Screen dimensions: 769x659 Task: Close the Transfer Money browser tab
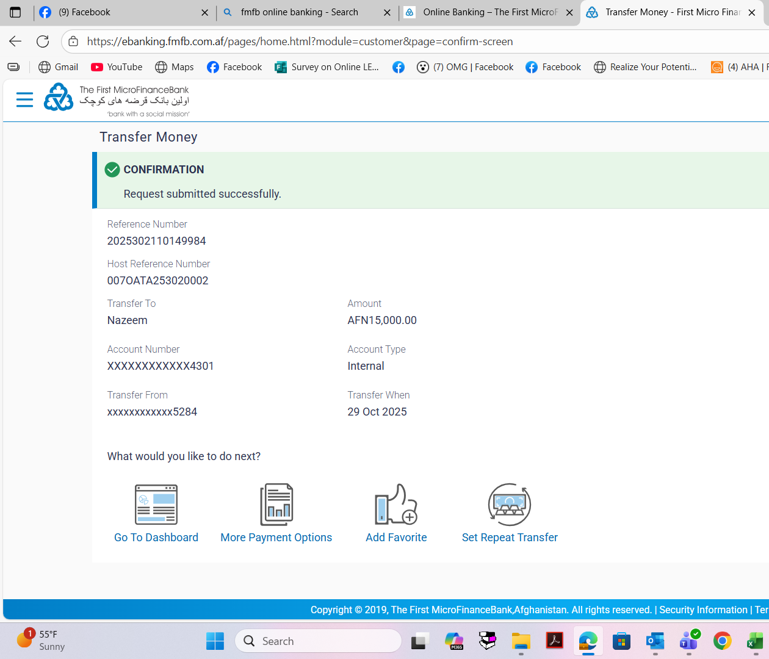[752, 12]
